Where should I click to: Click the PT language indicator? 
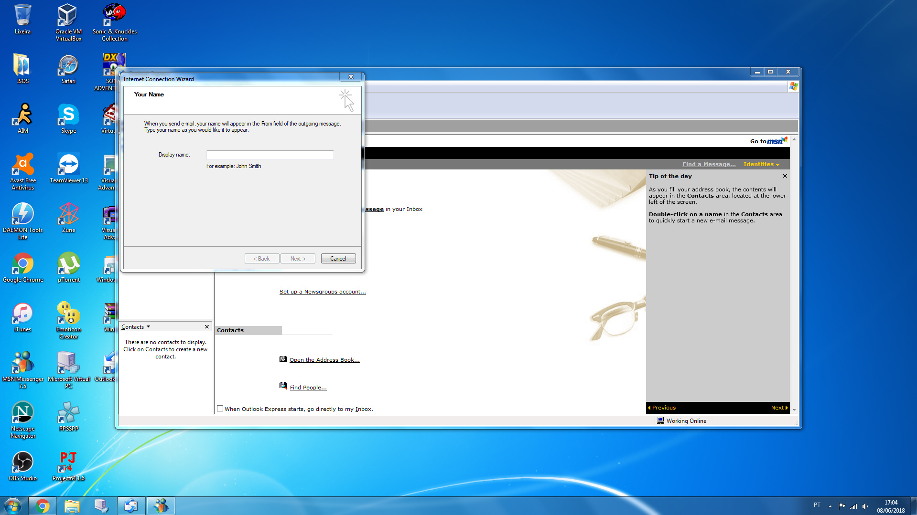pyautogui.click(x=817, y=505)
